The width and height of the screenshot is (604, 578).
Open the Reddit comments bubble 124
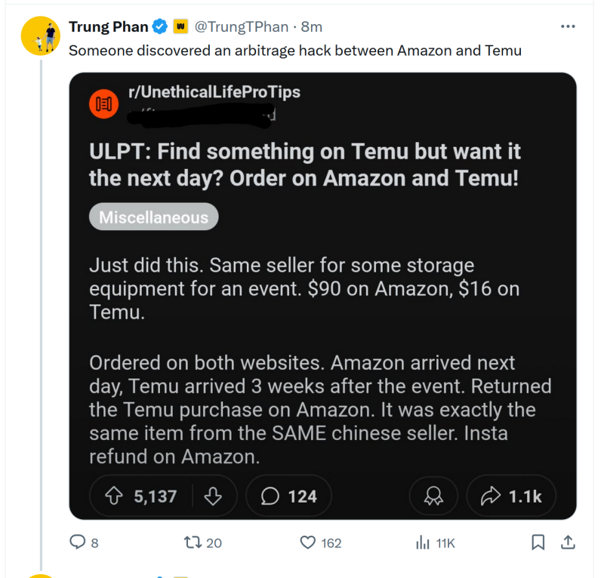[289, 496]
